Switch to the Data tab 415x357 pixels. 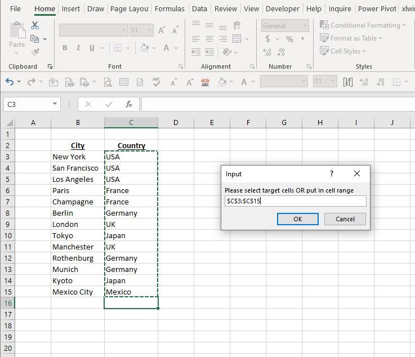coord(199,9)
